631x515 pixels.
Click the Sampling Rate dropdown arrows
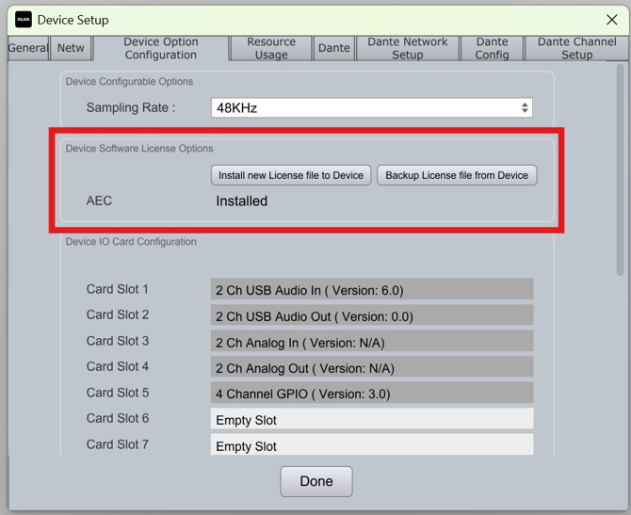click(525, 108)
